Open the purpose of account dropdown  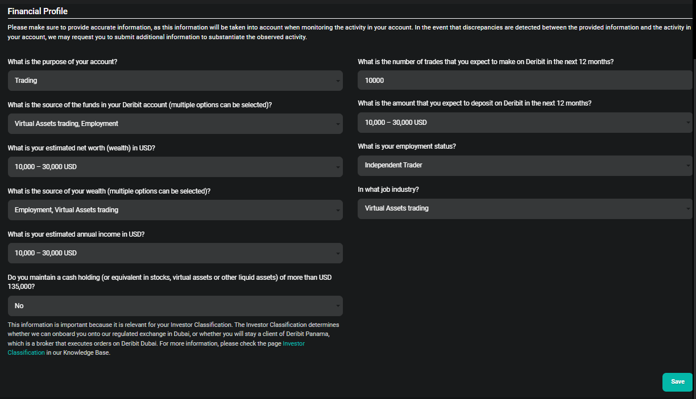[175, 80]
